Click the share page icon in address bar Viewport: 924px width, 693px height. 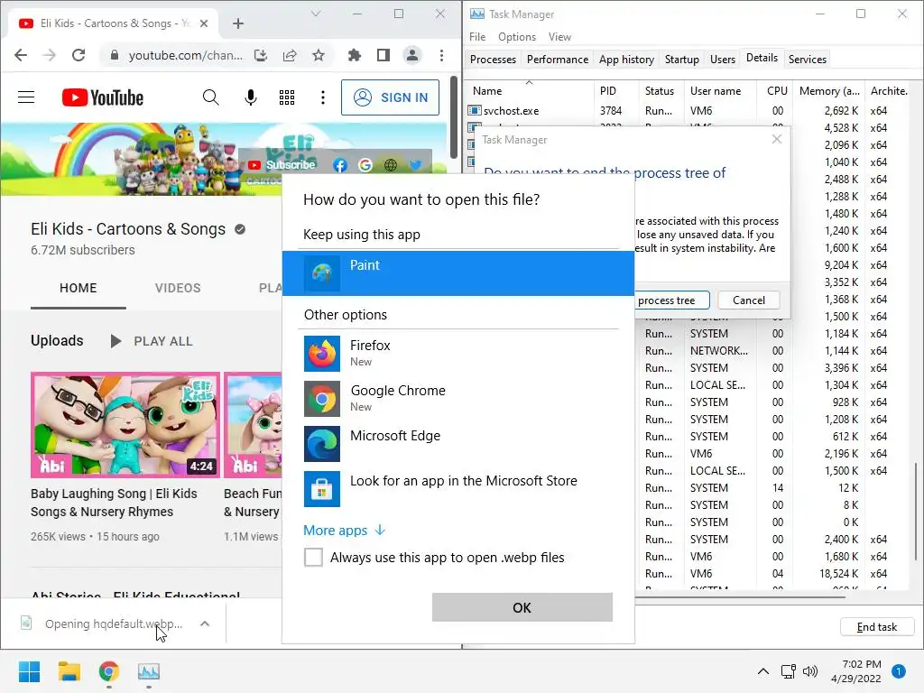coord(290,55)
